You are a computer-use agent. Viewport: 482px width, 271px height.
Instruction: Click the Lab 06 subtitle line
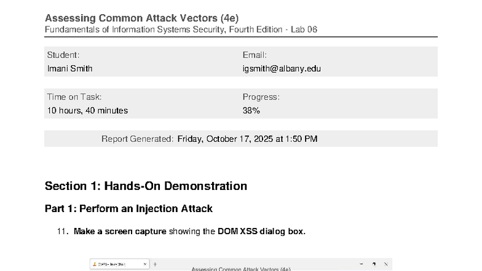181,29
